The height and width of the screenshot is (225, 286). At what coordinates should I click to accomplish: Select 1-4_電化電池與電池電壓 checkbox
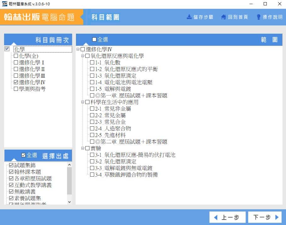coord(92,82)
